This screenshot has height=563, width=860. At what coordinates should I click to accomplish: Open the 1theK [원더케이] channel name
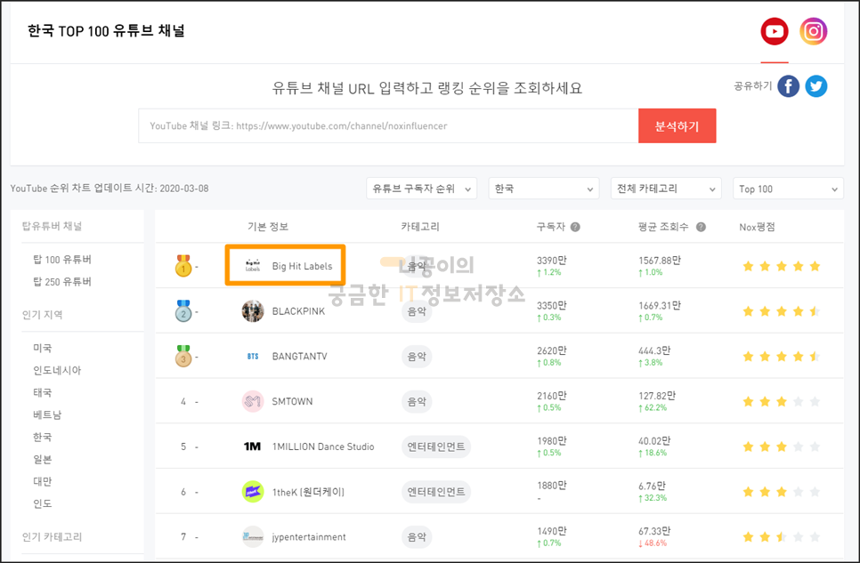308,492
